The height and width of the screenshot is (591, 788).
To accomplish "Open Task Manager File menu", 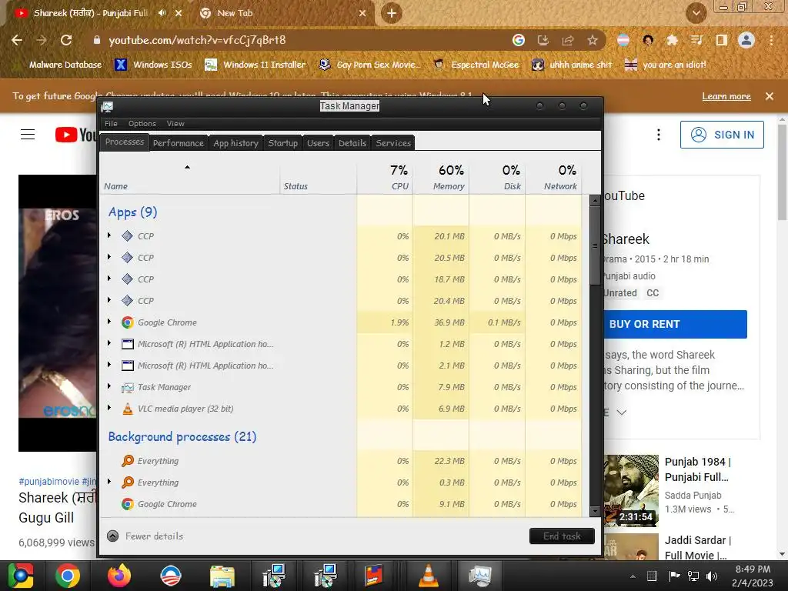I will coord(111,124).
